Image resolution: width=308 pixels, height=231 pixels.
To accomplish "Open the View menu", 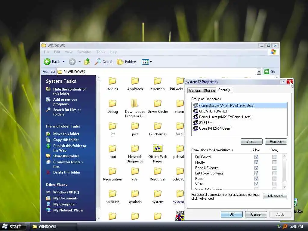I will pos(69,52).
